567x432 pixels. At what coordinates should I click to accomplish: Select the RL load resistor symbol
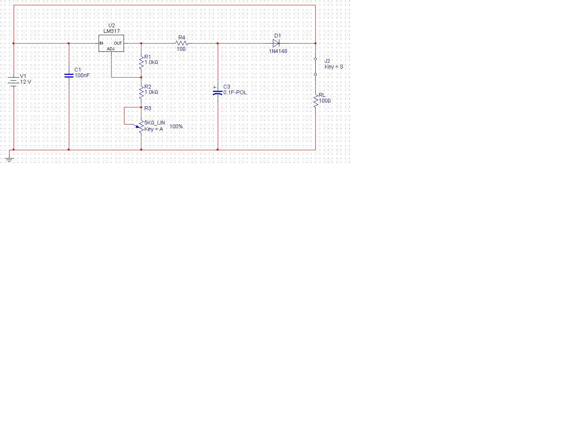(315, 101)
